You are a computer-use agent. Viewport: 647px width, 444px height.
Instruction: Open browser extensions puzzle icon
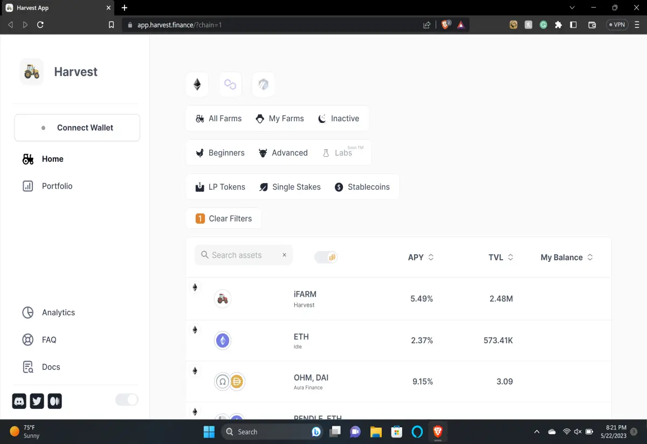click(558, 25)
